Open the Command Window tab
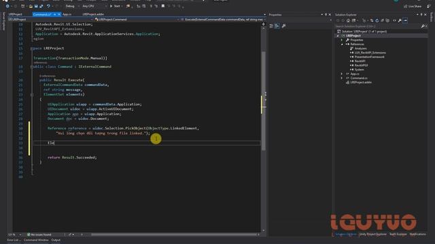 pyautogui.click(x=36, y=240)
